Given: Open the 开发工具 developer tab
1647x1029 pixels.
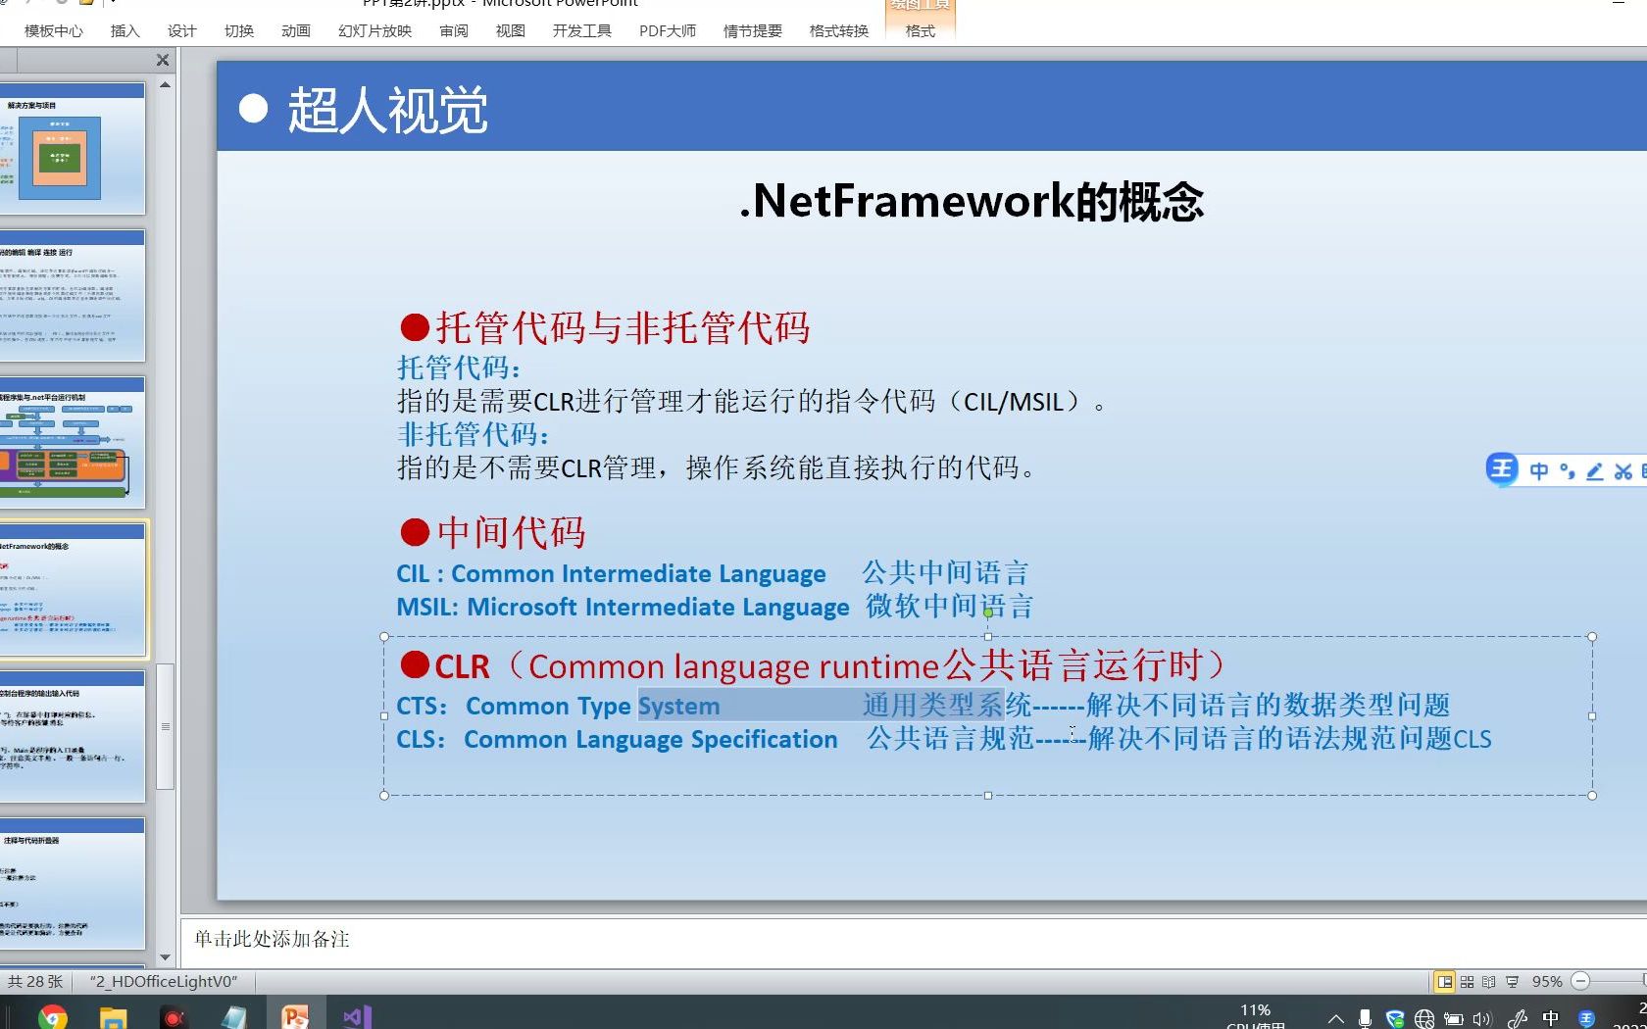Looking at the screenshot, I should (x=581, y=31).
